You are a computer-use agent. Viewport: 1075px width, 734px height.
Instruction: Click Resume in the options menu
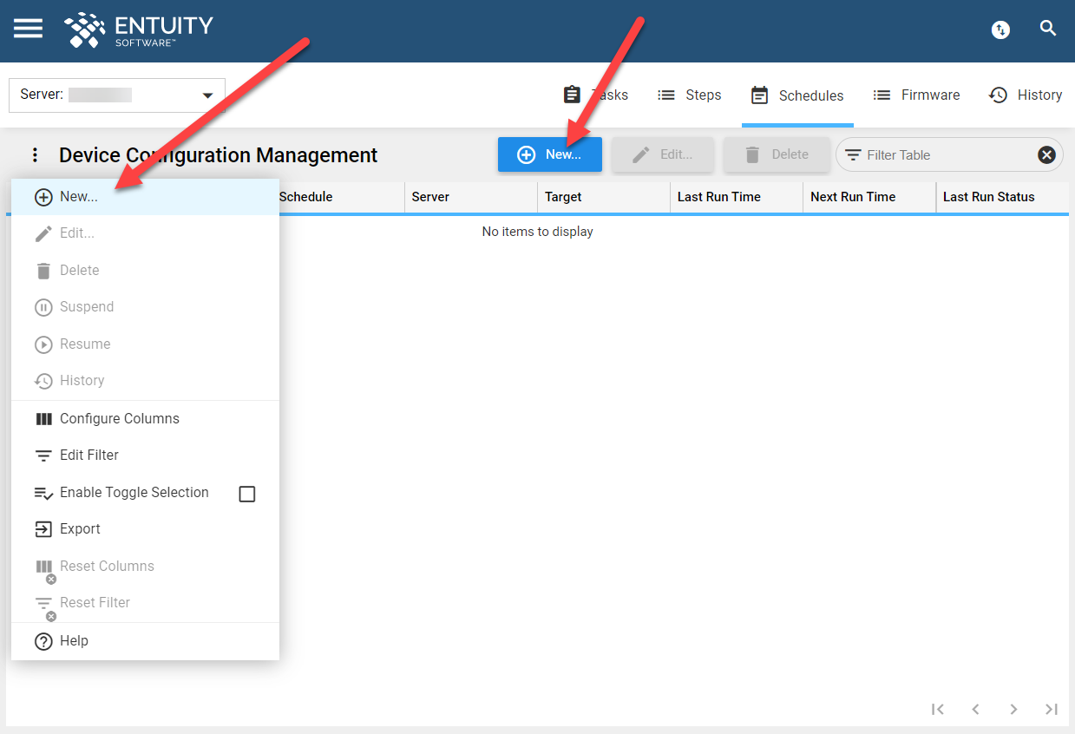tap(84, 344)
